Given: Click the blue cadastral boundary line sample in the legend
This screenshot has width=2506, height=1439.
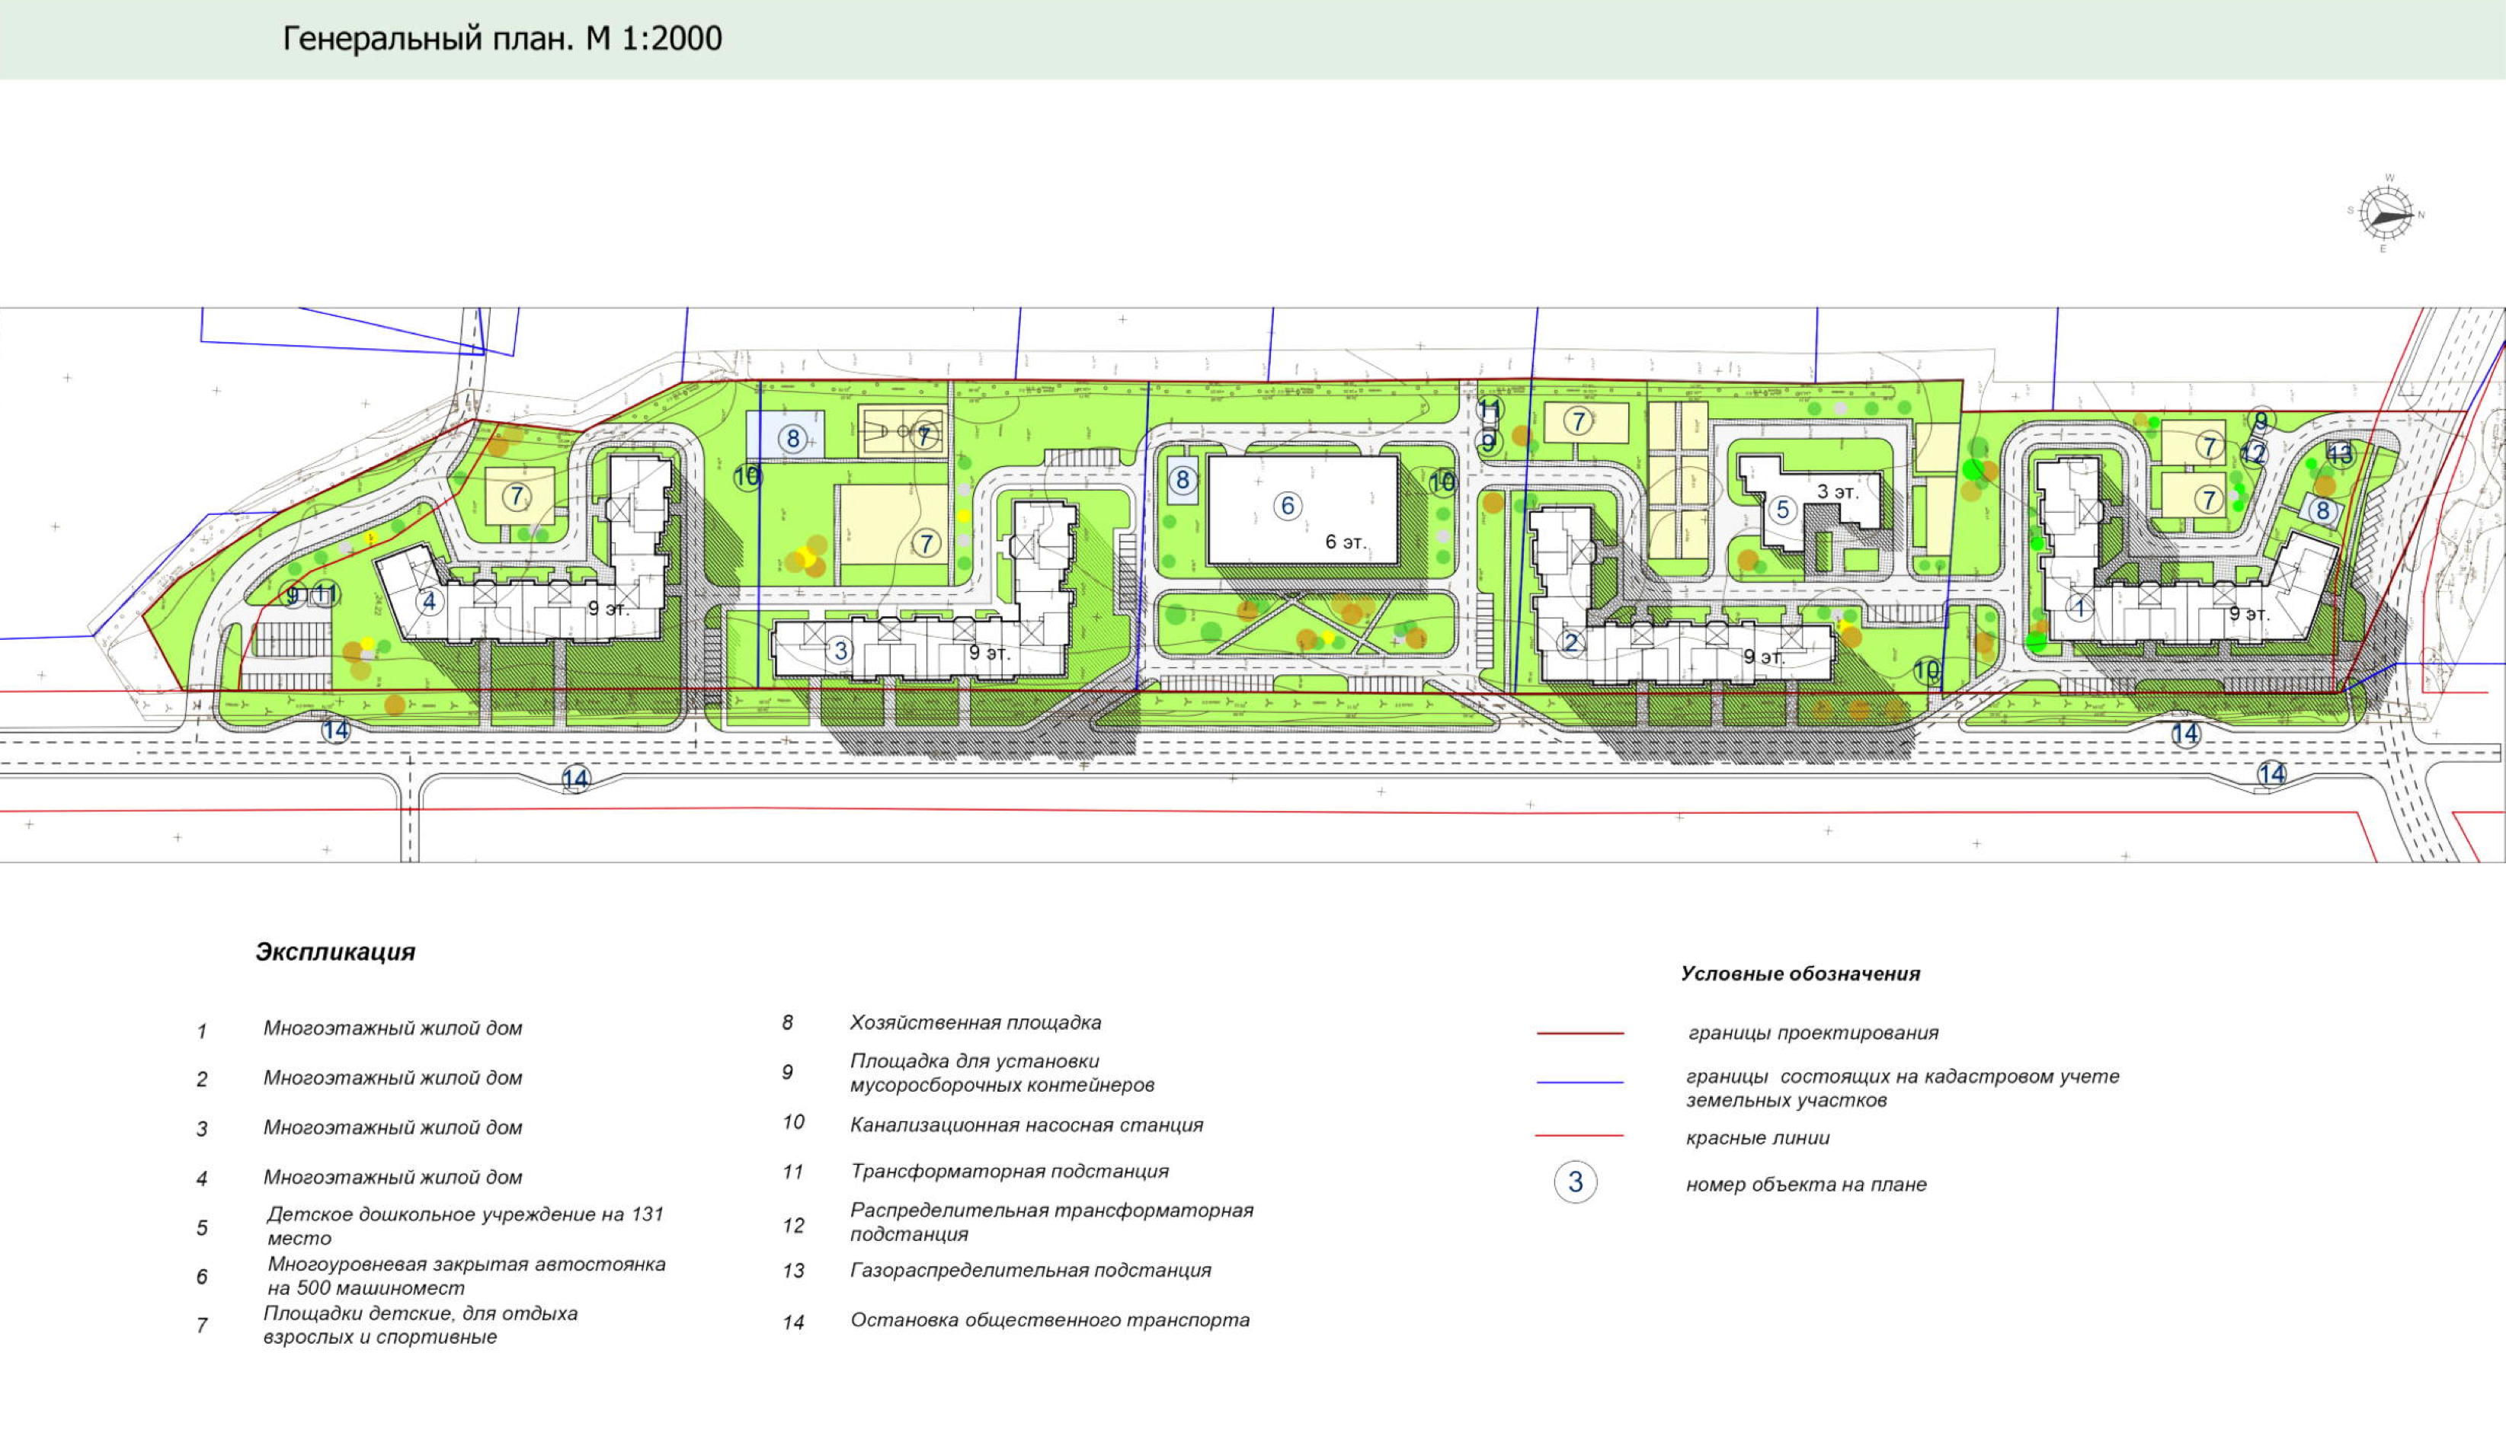Looking at the screenshot, I should point(1579,1083).
